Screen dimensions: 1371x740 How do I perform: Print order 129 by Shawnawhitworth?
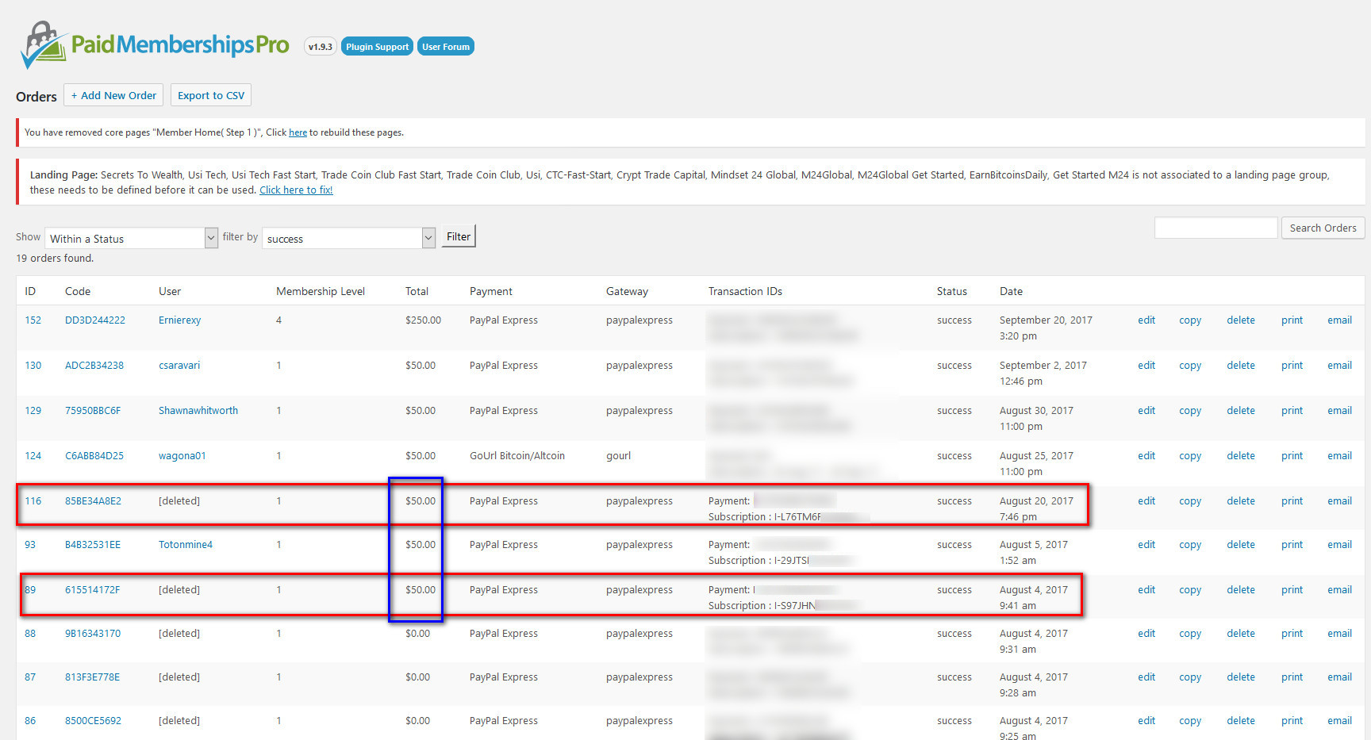[x=1292, y=411]
